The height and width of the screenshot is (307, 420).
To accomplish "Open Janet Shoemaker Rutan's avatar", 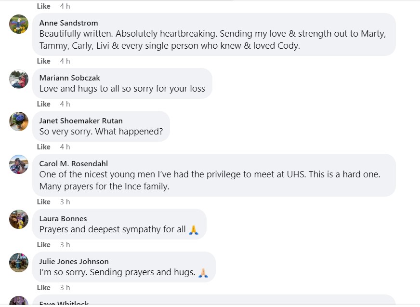I will point(19,121).
